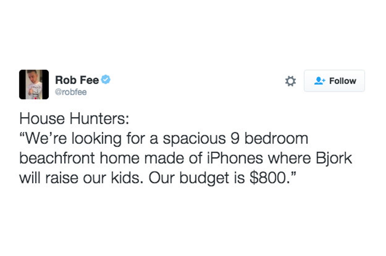Click the Rob Fee display name
The height and width of the screenshot is (256, 386).
tap(77, 80)
